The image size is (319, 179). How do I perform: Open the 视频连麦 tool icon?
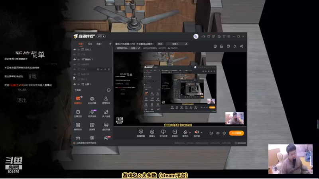[x=92, y=113]
